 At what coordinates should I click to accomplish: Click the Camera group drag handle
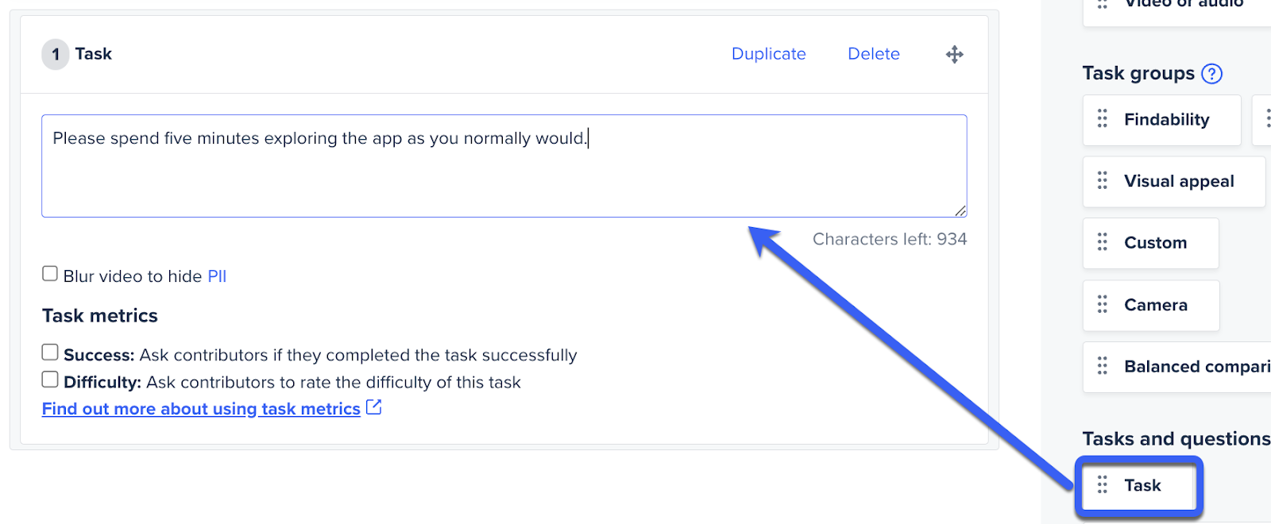tap(1103, 304)
